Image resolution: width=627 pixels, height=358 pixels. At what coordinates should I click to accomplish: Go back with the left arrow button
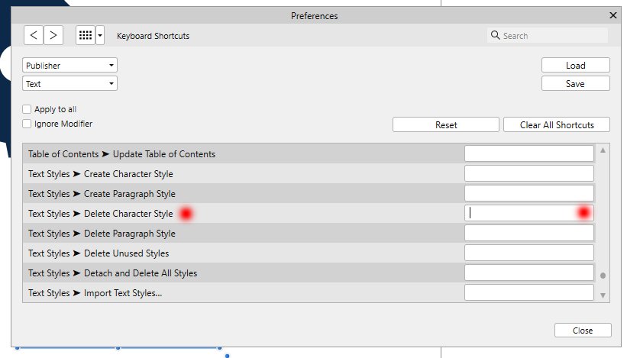(x=34, y=35)
